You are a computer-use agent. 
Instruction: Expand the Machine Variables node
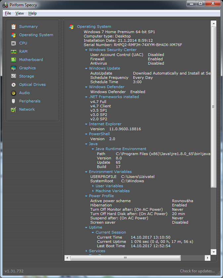tap(93, 191)
